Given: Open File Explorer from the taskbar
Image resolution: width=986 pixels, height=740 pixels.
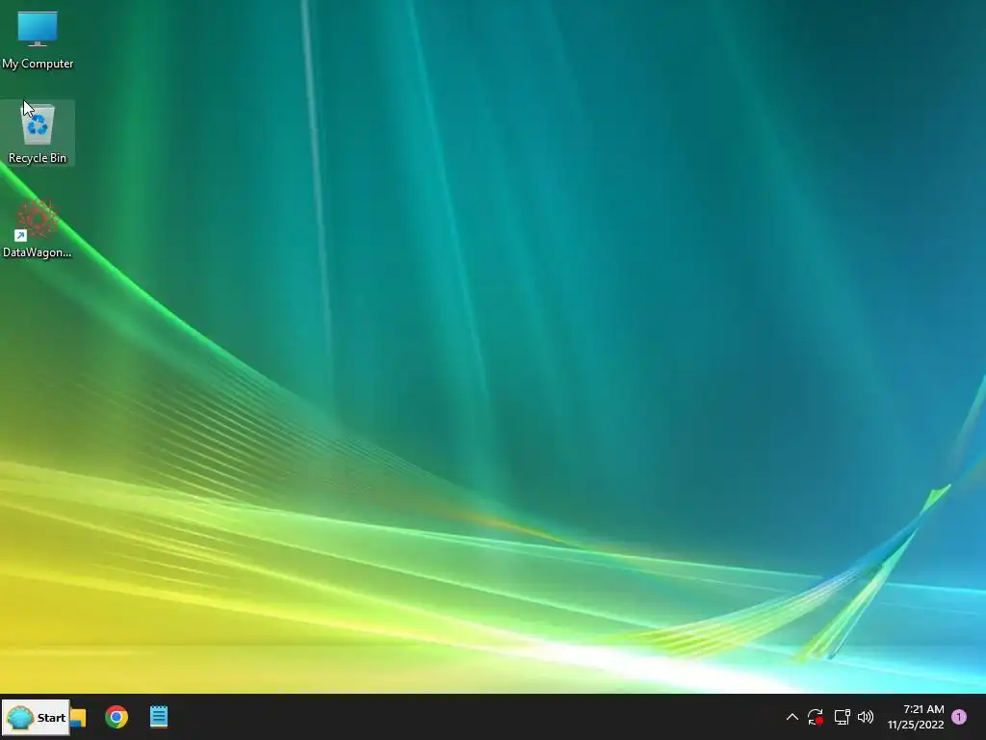Looking at the screenshot, I should [x=79, y=717].
